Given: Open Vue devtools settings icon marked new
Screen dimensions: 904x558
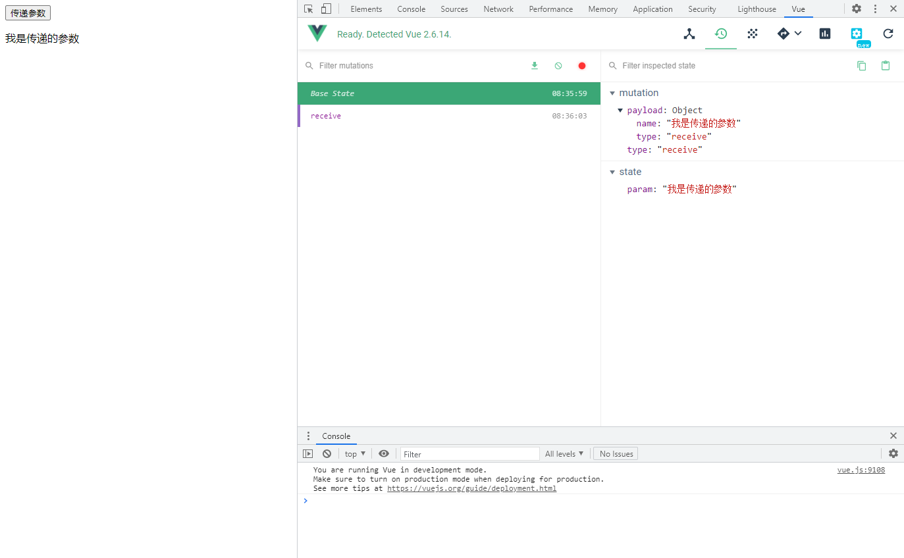Looking at the screenshot, I should coord(857,34).
